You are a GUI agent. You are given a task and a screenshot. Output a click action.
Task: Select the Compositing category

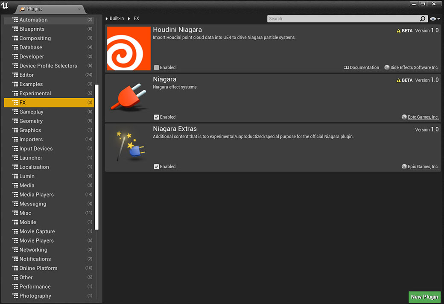49,38
